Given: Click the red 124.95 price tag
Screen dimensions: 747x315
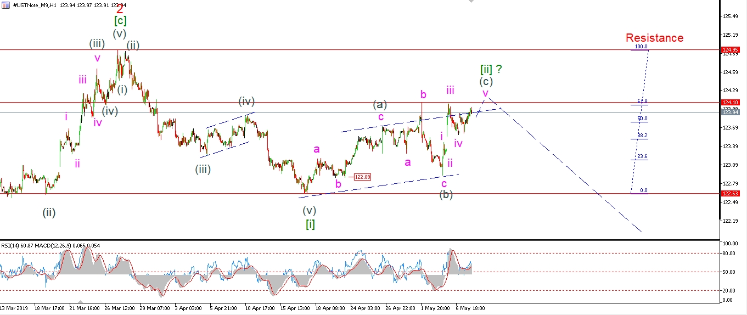Looking at the screenshot, I should point(732,50).
